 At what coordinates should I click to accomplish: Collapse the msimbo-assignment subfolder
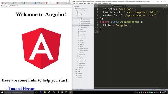(75, 10)
